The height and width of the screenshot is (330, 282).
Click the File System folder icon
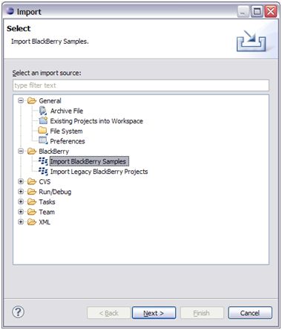point(43,131)
